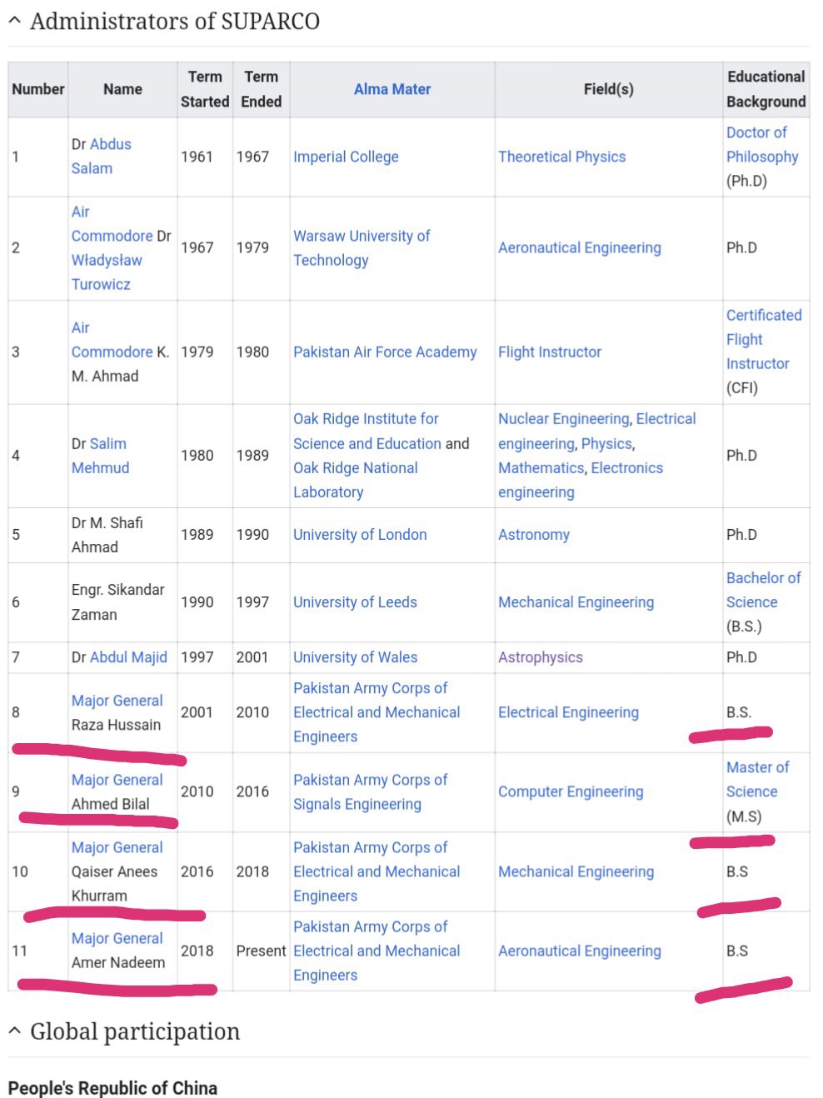The height and width of the screenshot is (1098, 823).
Task: Follow the Oak Ridge National Laboratory link
Action: pyautogui.click(x=356, y=480)
